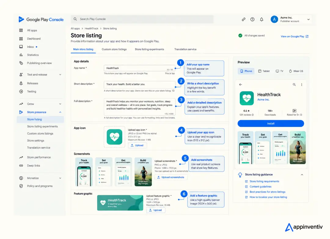
Task: Open Content guidelines link
Action: pos(261,187)
